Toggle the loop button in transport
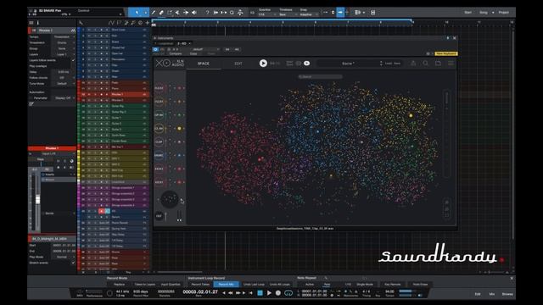The height and width of the screenshot is (305, 543). click(x=288, y=293)
